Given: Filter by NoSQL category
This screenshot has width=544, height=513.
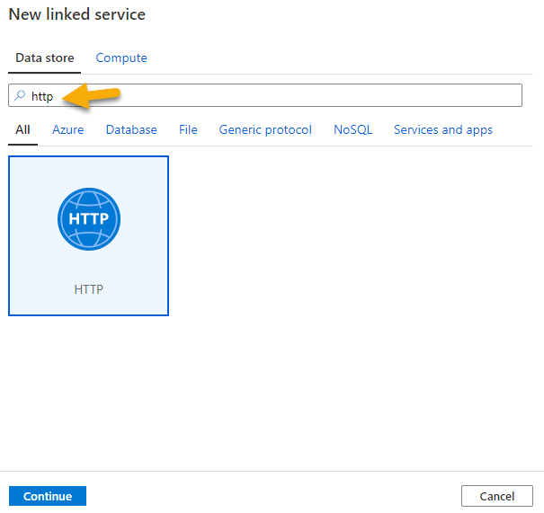Looking at the screenshot, I should (x=352, y=129).
